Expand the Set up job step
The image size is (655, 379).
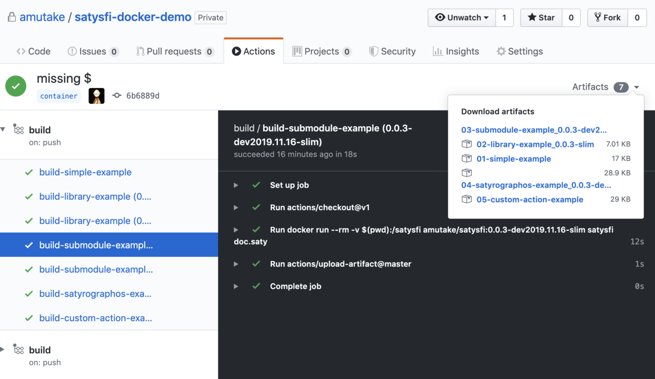pyautogui.click(x=236, y=185)
